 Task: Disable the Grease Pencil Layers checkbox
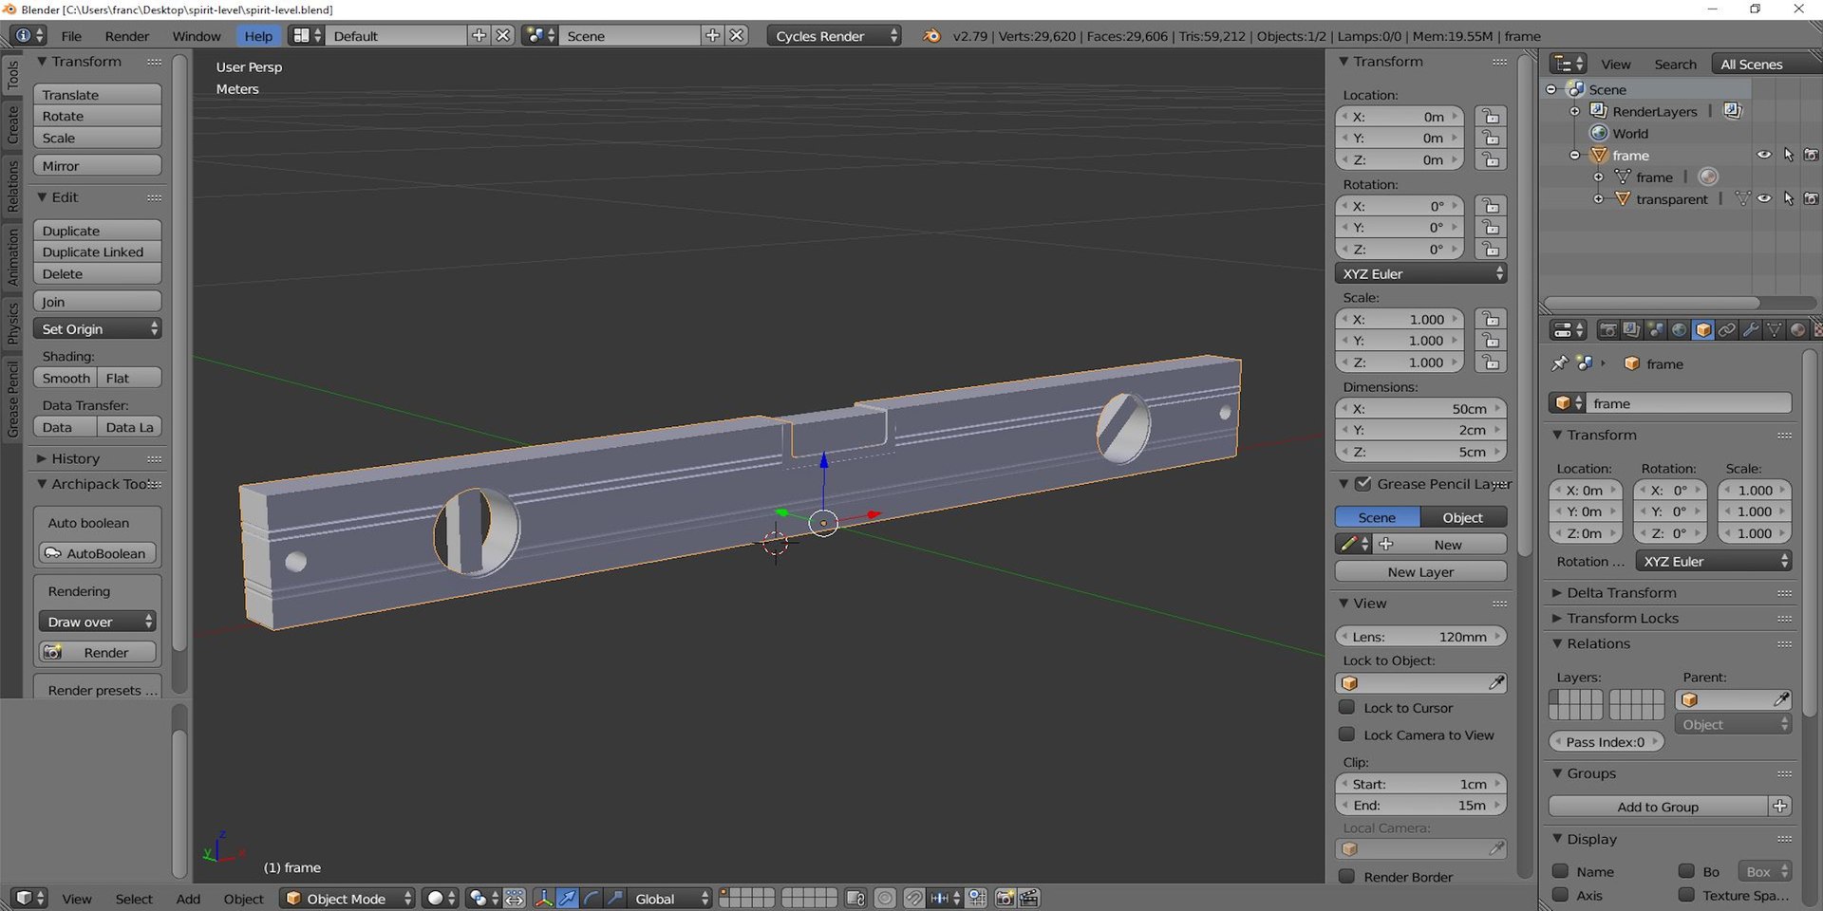tap(1363, 483)
